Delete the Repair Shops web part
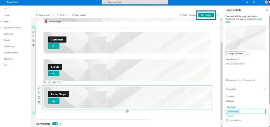270x127 pixels. click(39, 102)
